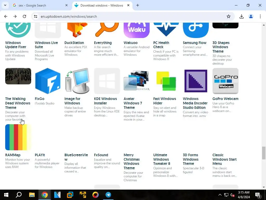View site information icon in address bar
Viewport: 266px width, 200px height.
[x=36, y=16]
